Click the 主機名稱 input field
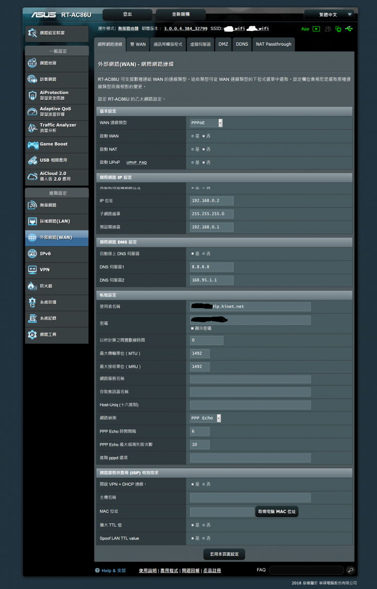Screen dimensions: 377x589 [x=250, y=498]
